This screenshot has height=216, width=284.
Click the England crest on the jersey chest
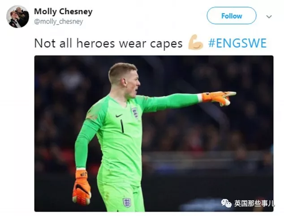pyautogui.click(x=135, y=113)
